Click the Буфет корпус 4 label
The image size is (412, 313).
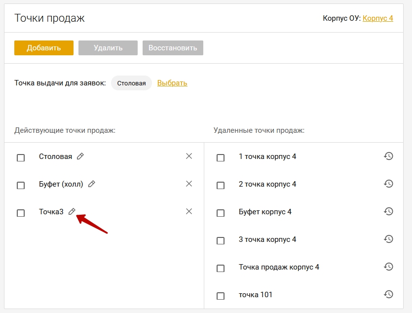(265, 212)
